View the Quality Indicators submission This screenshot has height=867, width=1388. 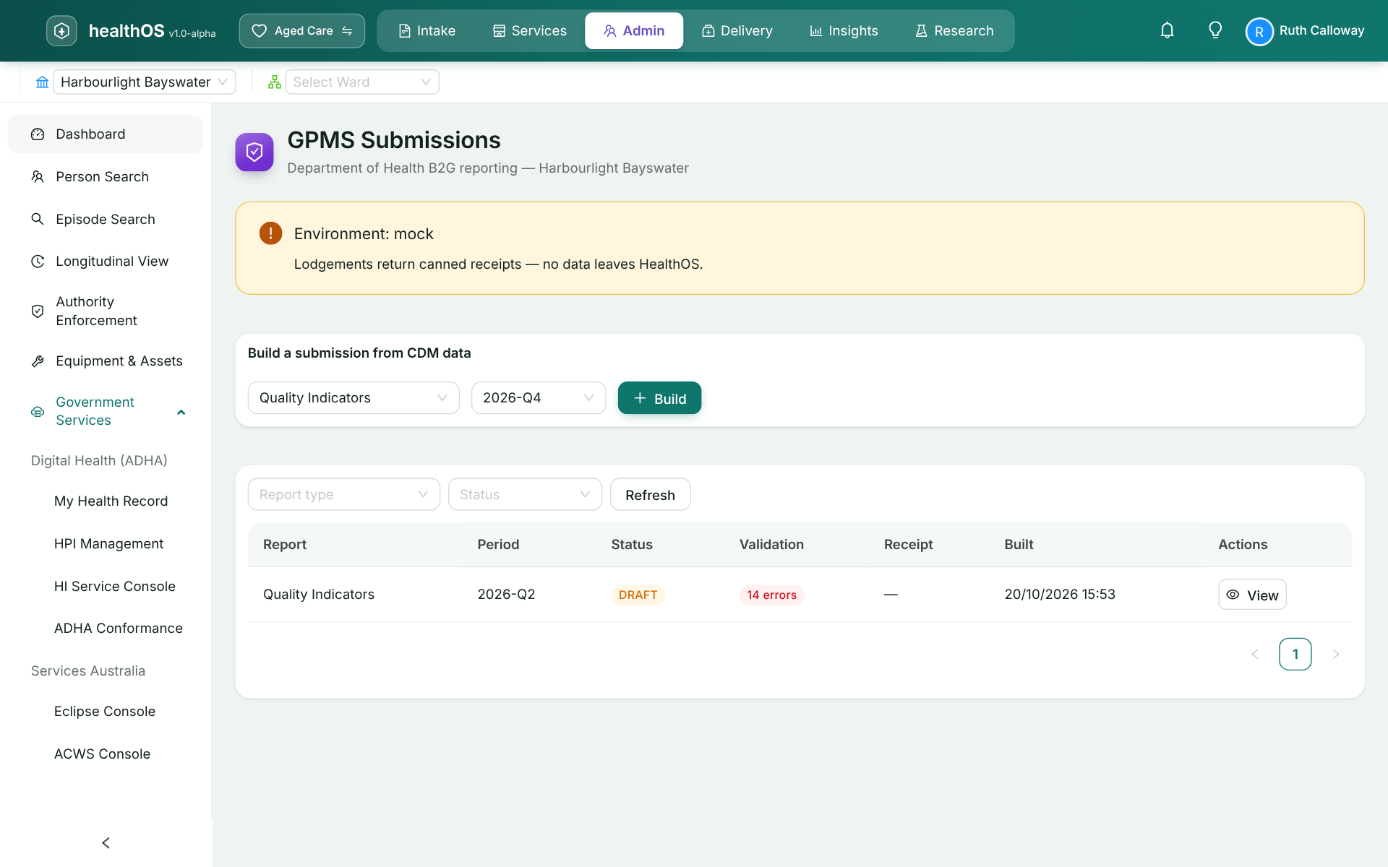click(1252, 595)
